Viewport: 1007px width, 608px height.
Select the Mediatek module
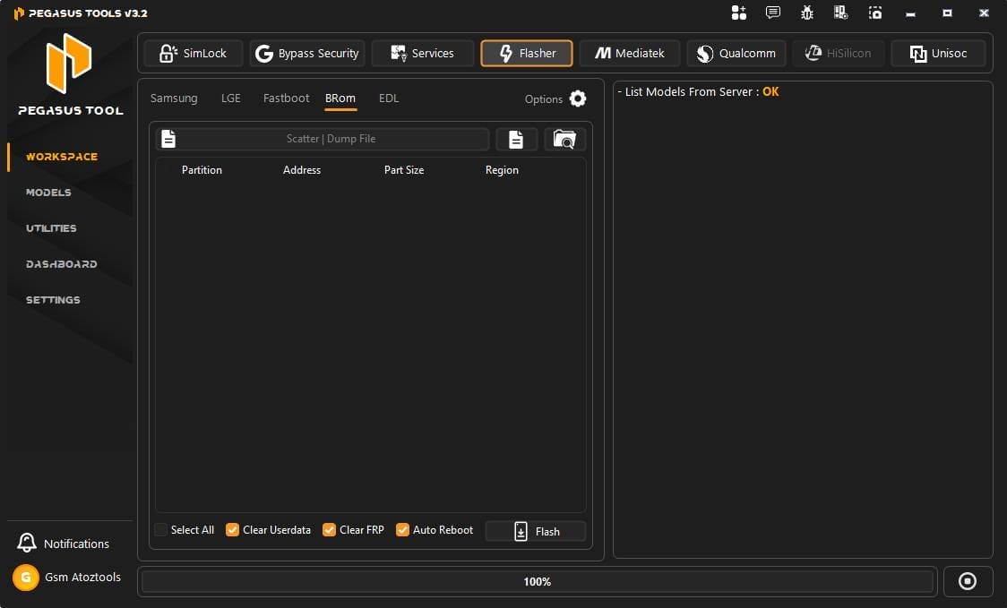point(630,53)
